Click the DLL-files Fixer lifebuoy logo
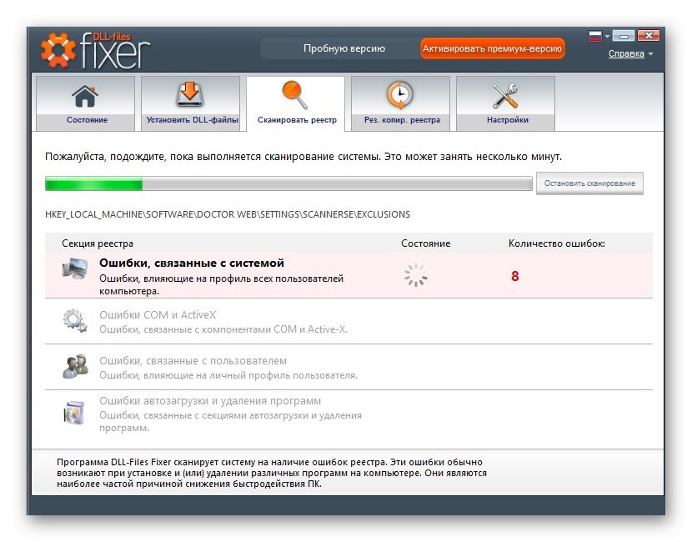This screenshot has width=692, height=542. (58, 50)
